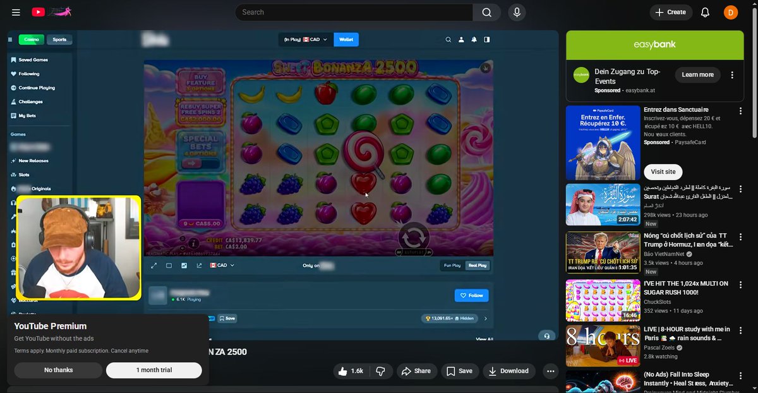Focus the YouTube search field
The width and height of the screenshot is (758, 393).
[x=354, y=12]
